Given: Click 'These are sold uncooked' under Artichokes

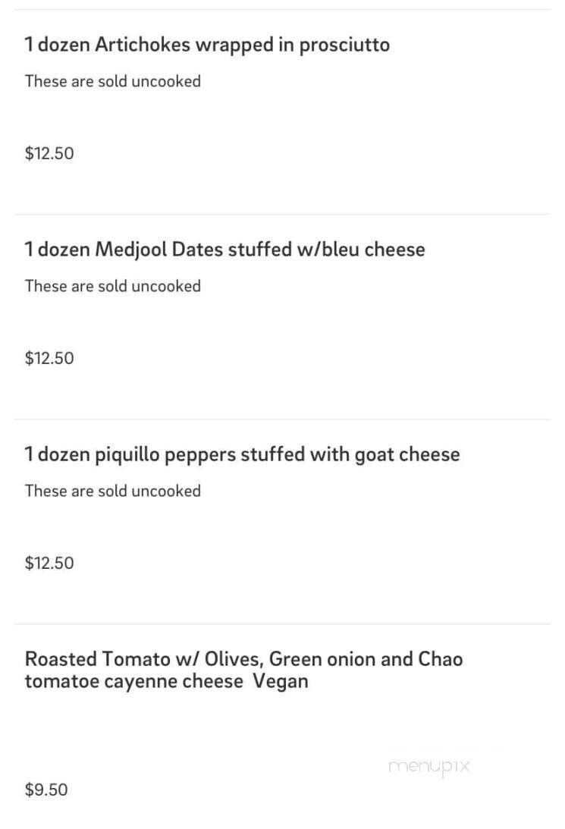Looking at the screenshot, I should point(112,81).
